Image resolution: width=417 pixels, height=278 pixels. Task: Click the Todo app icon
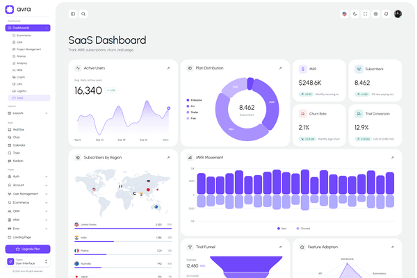(x=10, y=153)
